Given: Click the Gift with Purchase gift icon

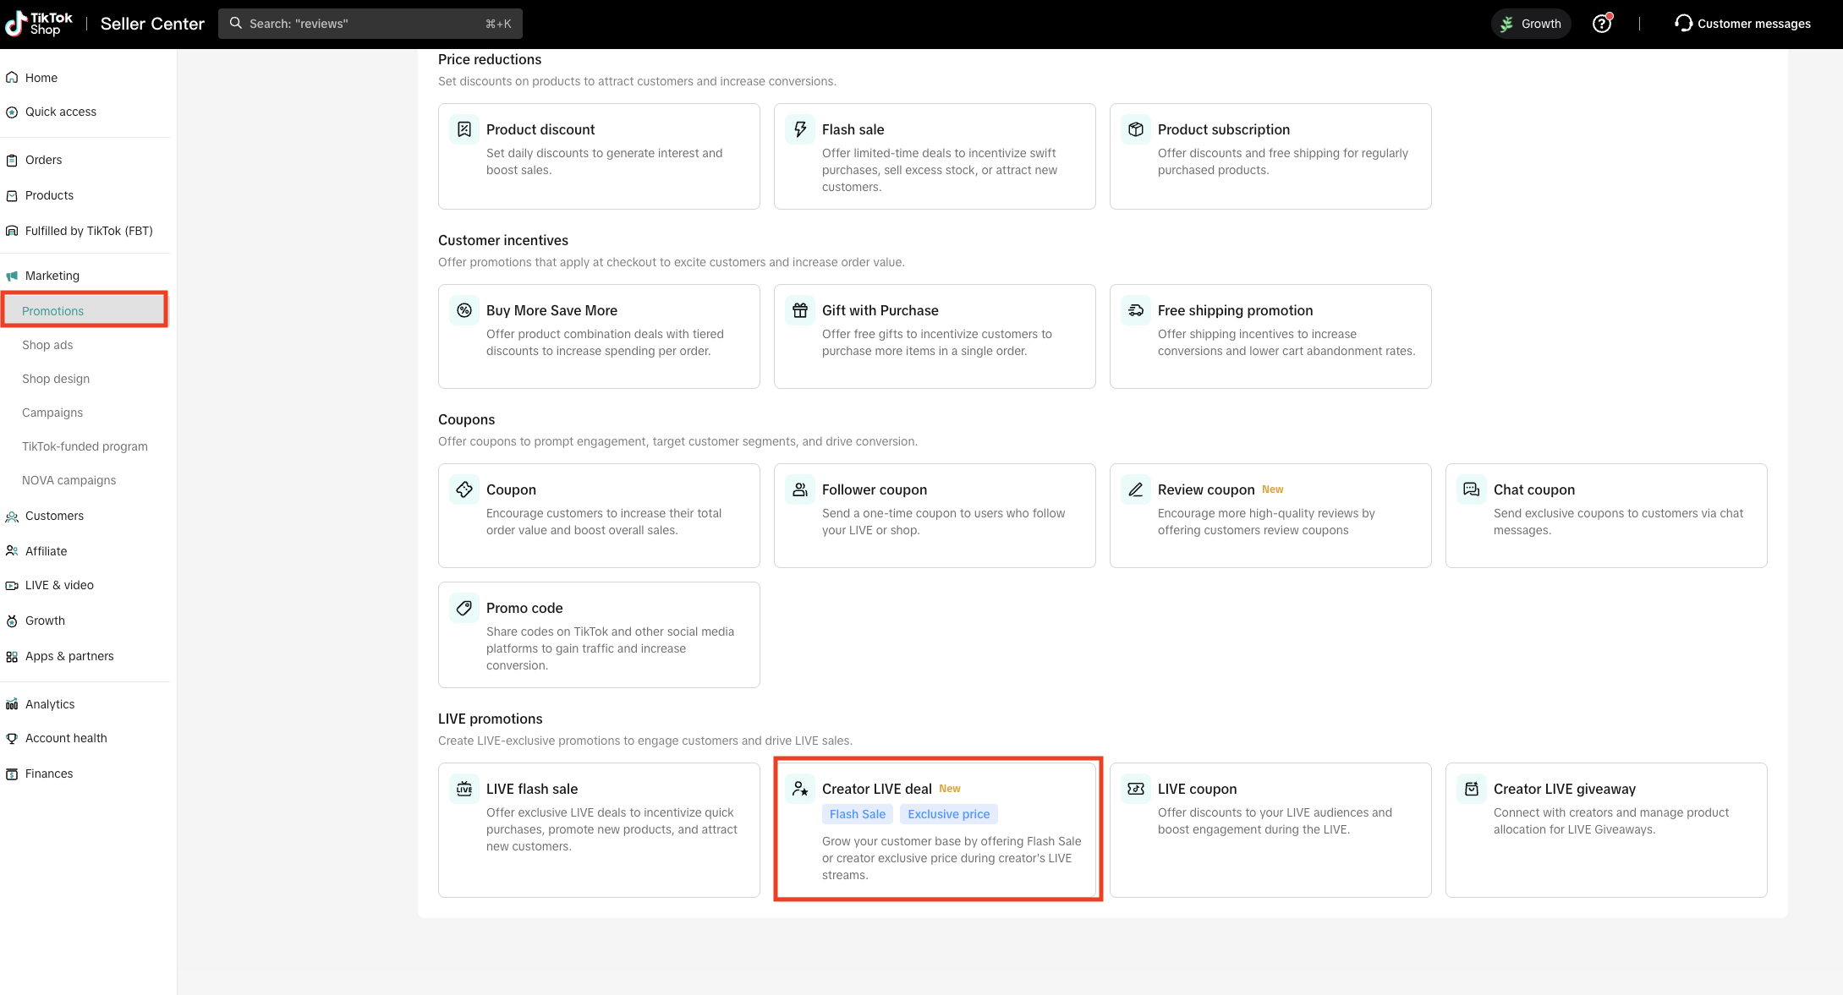Looking at the screenshot, I should [799, 310].
